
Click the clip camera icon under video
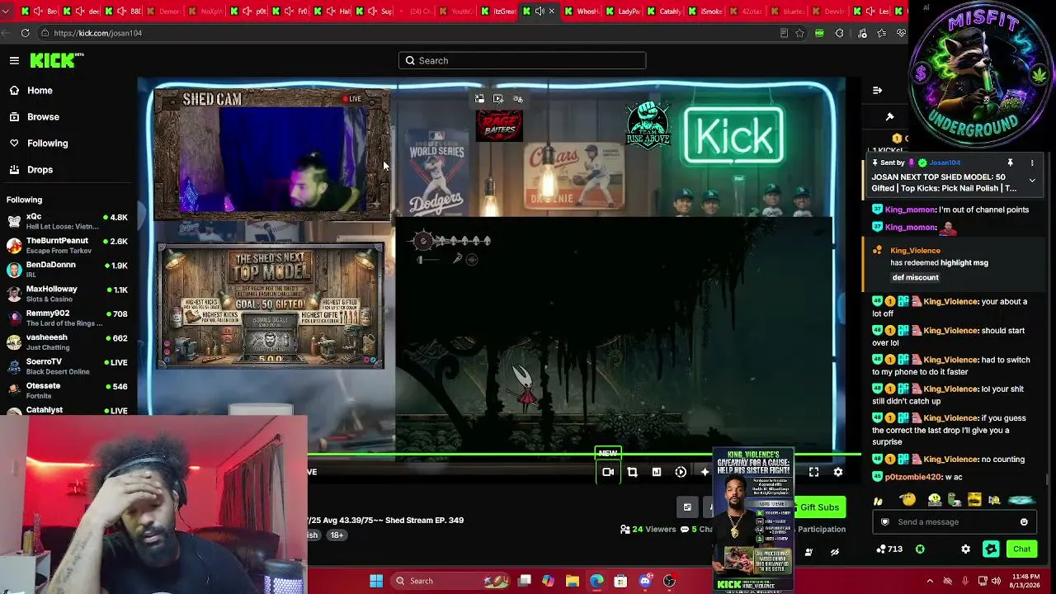[608, 472]
